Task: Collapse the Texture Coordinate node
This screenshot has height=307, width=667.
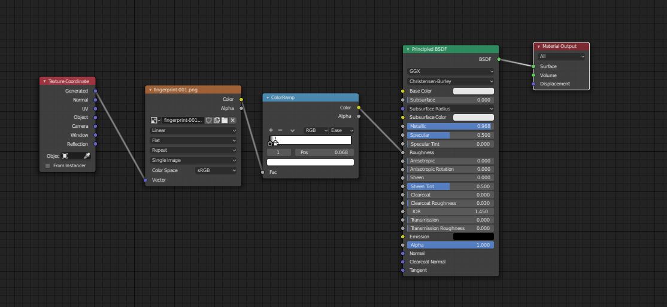Action: click(44, 81)
